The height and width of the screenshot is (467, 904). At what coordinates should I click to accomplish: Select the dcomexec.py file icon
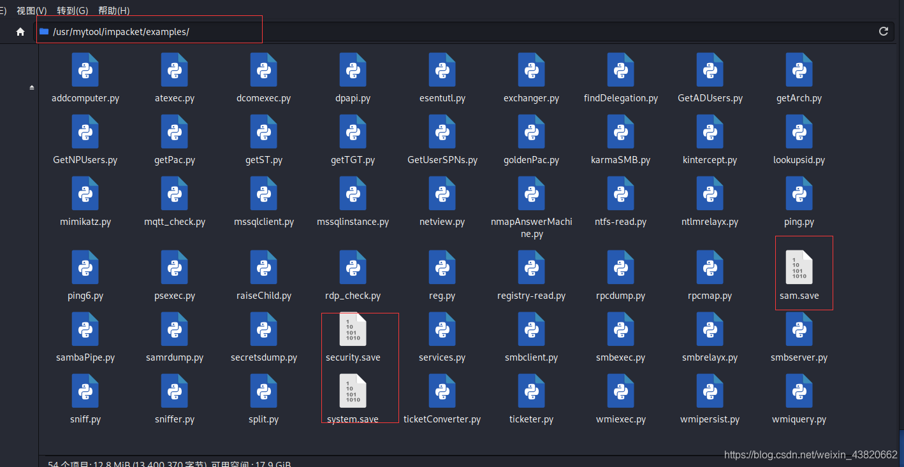(x=264, y=70)
